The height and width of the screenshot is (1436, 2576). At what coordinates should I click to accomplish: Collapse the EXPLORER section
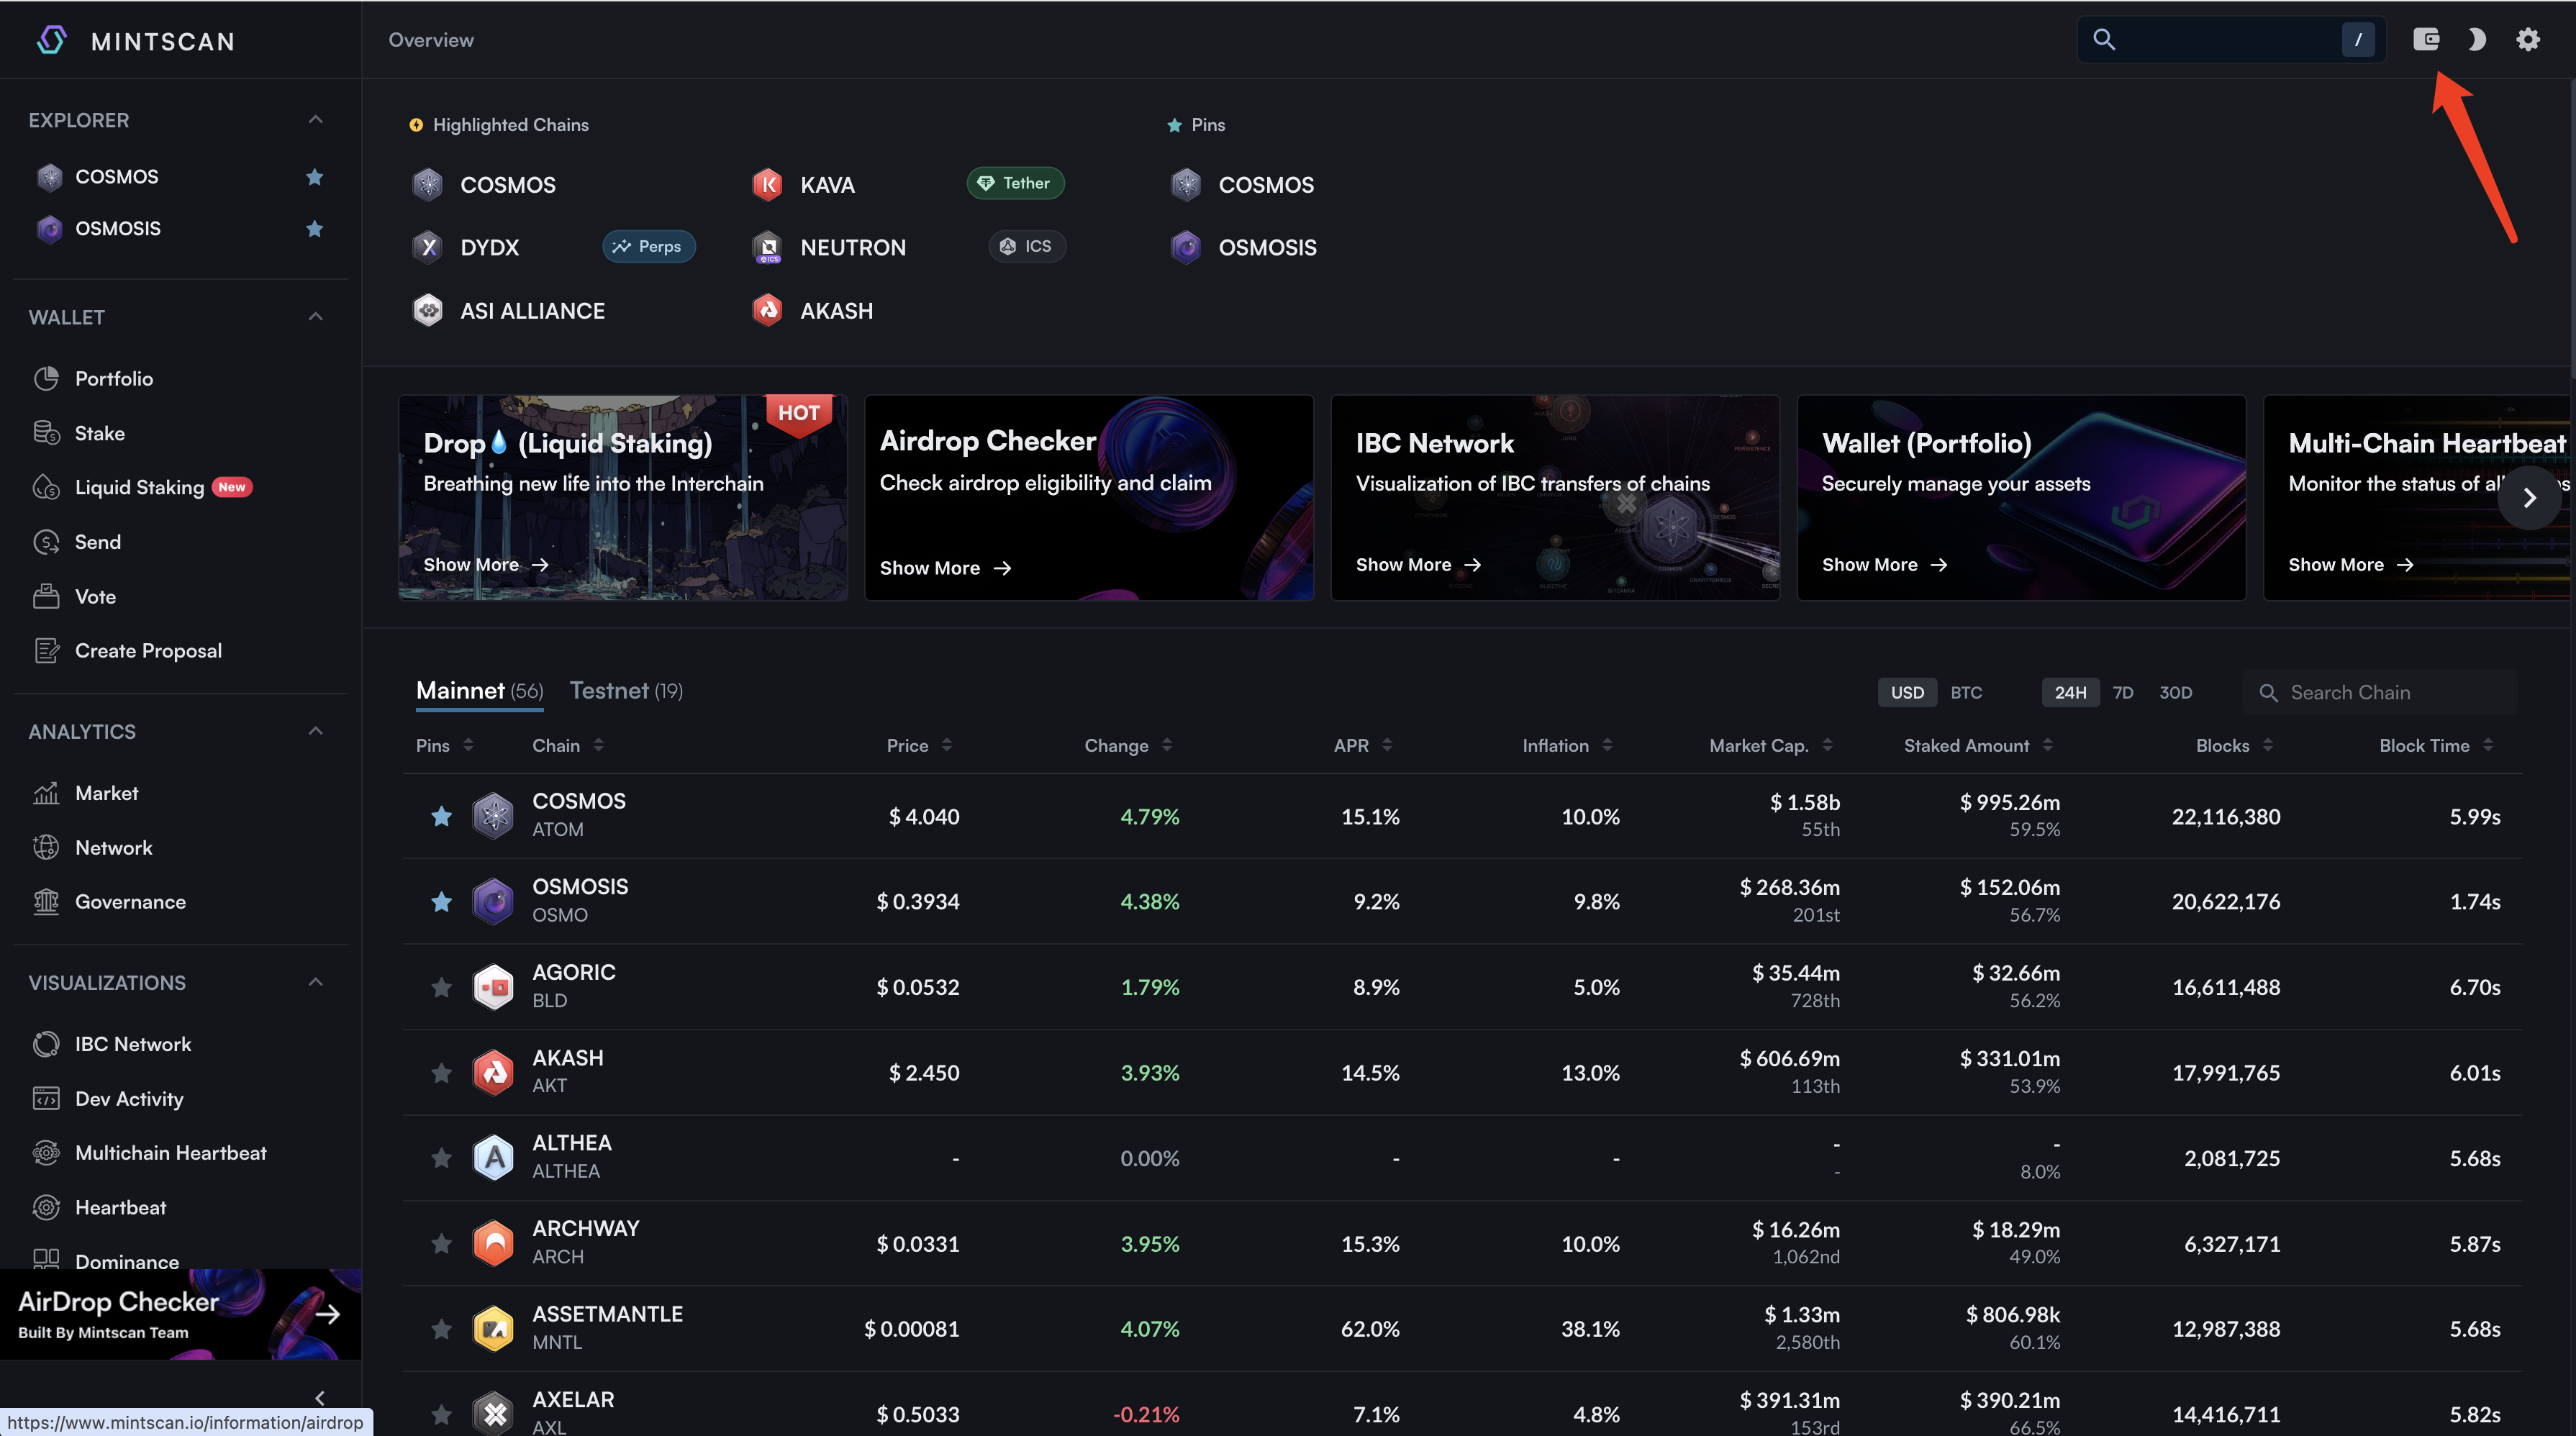(x=315, y=120)
